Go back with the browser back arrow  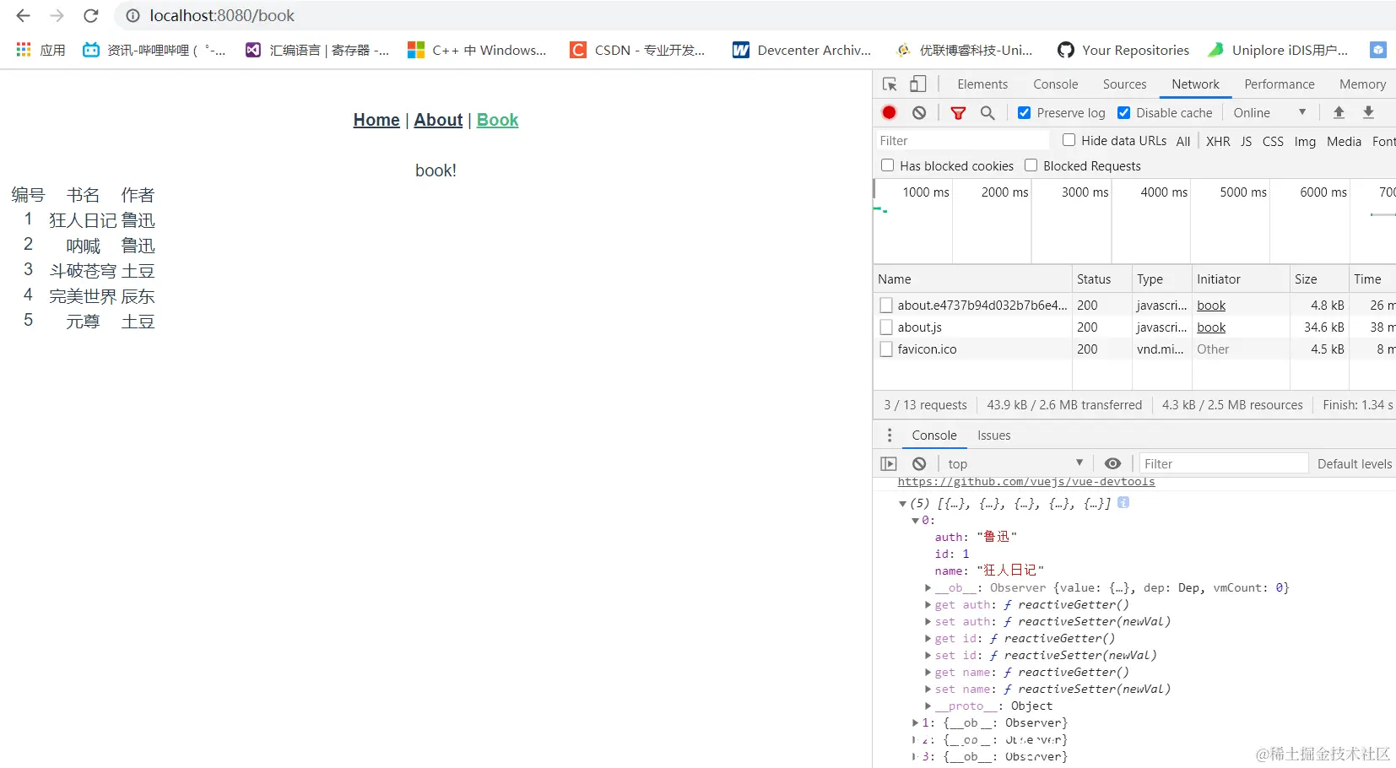23,16
